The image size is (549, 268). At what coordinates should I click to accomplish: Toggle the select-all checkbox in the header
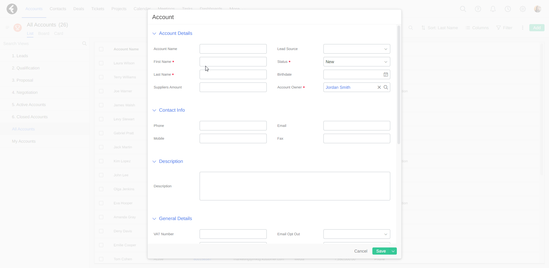coord(101,49)
